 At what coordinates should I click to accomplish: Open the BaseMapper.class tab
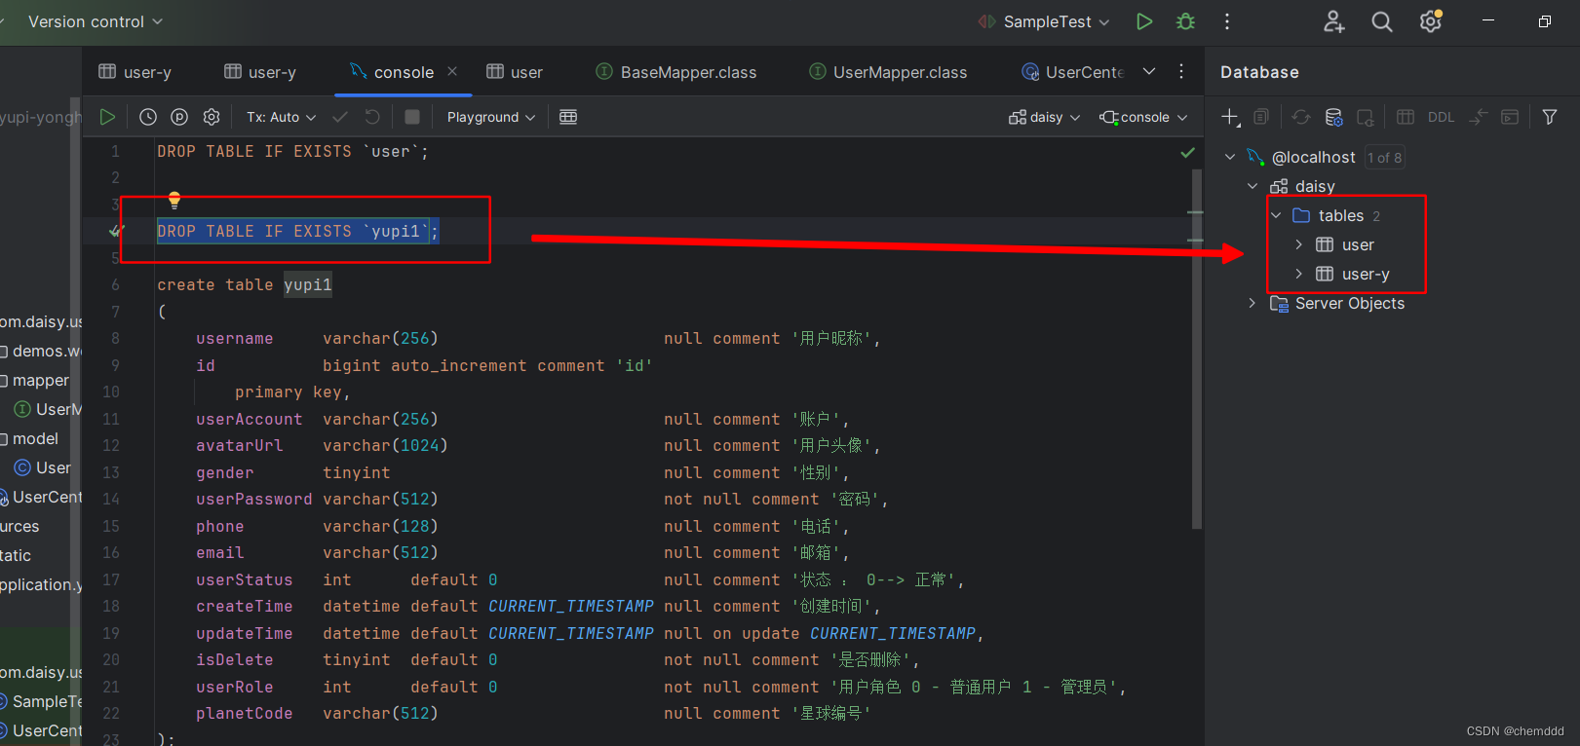676,71
